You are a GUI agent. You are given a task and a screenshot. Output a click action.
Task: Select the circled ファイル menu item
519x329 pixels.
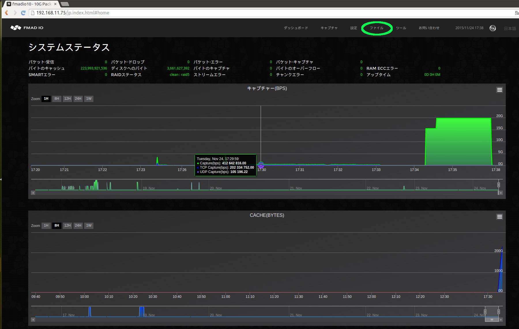(377, 28)
